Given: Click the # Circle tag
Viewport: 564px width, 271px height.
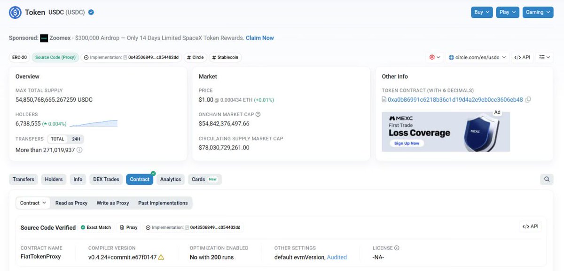Looking at the screenshot, I should (195, 57).
